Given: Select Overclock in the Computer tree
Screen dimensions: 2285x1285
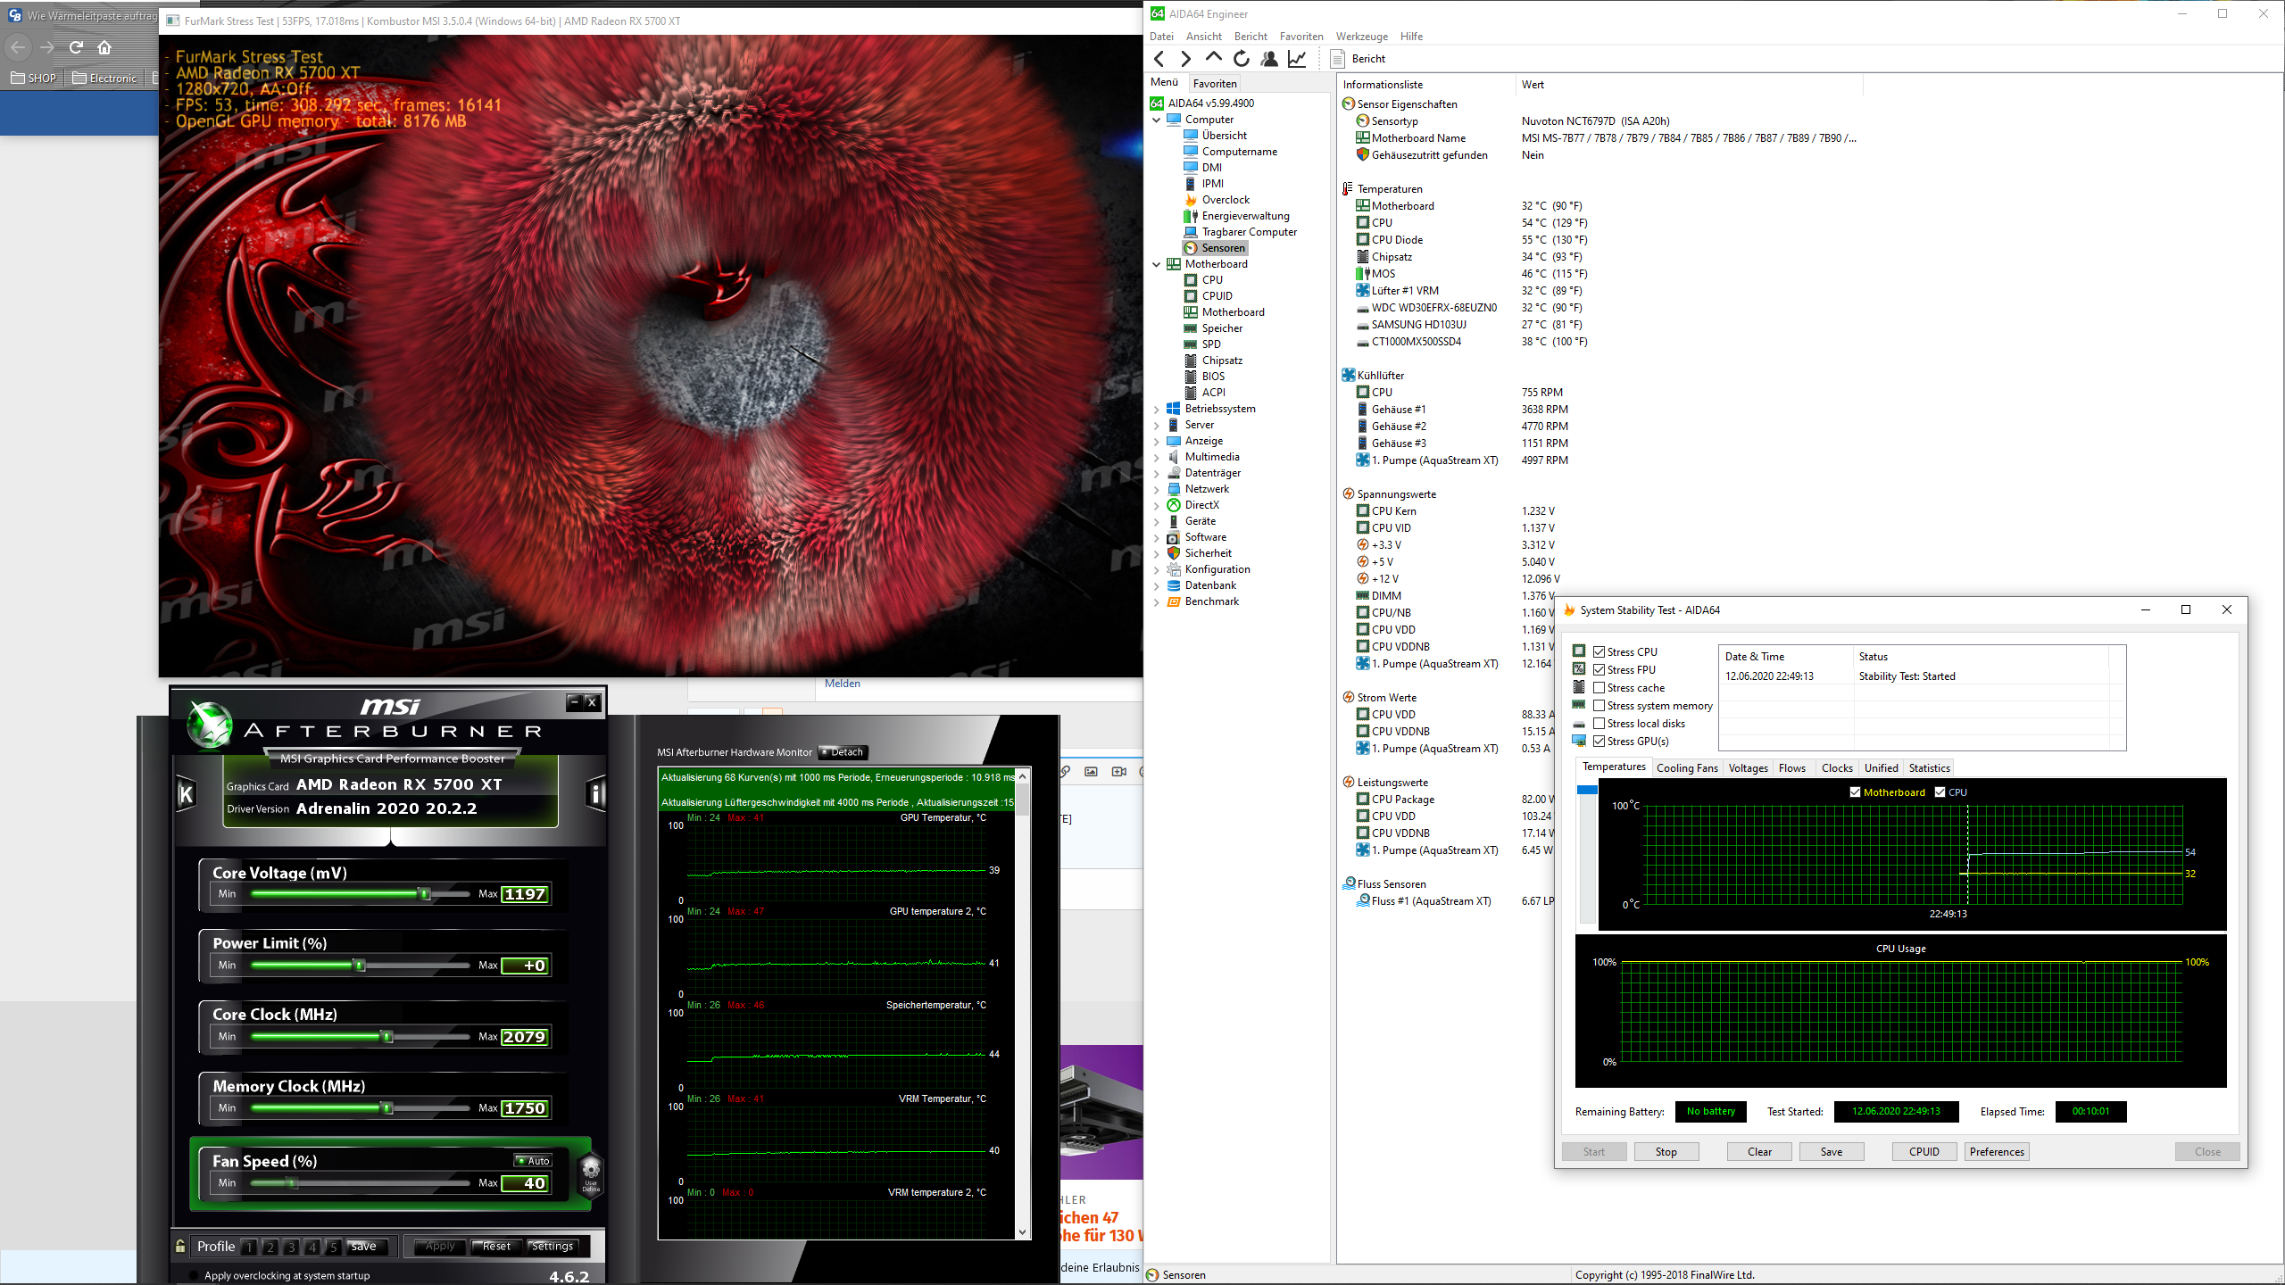Looking at the screenshot, I should click(1225, 200).
